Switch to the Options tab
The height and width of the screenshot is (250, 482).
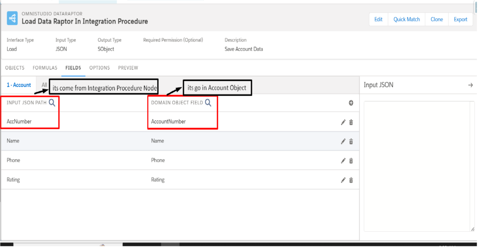click(100, 68)
